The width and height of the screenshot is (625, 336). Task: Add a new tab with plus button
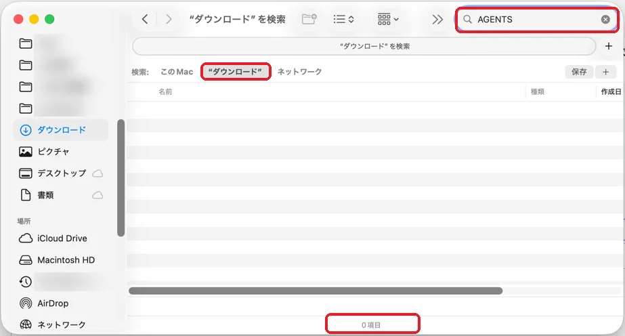coord(608,46)
